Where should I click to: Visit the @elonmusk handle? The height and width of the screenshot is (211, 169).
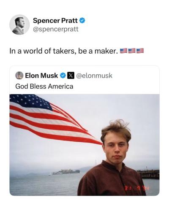coord(94,76)
